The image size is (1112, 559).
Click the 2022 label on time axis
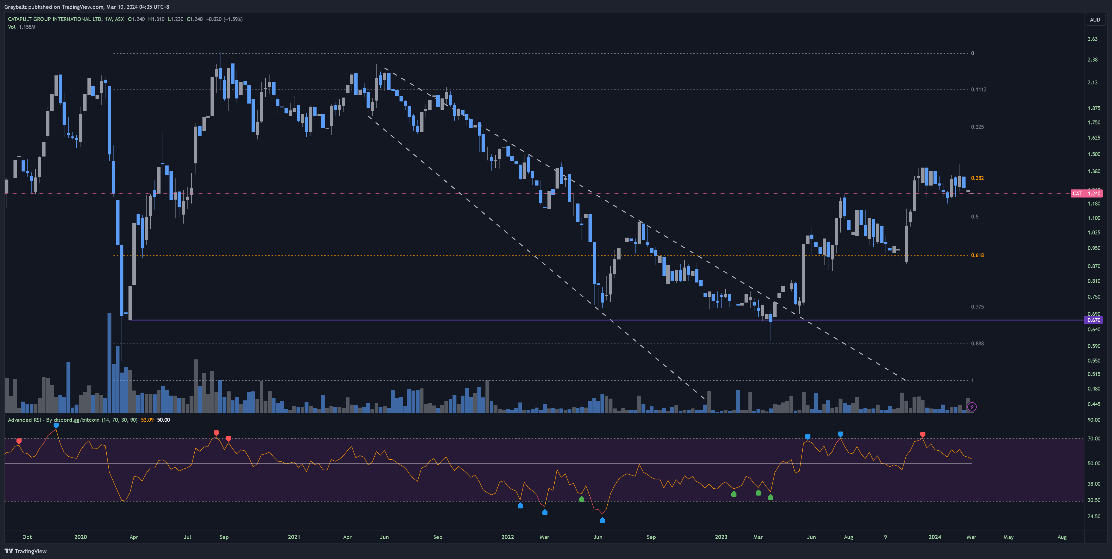click(508, 537)
